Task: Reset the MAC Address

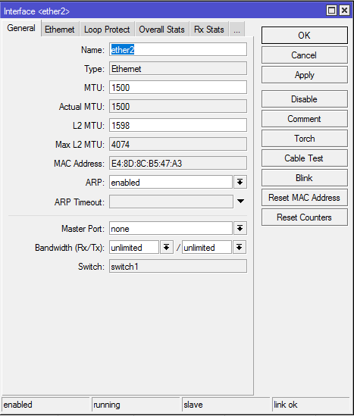Action: pyautogui.click(x=305, y=198)
